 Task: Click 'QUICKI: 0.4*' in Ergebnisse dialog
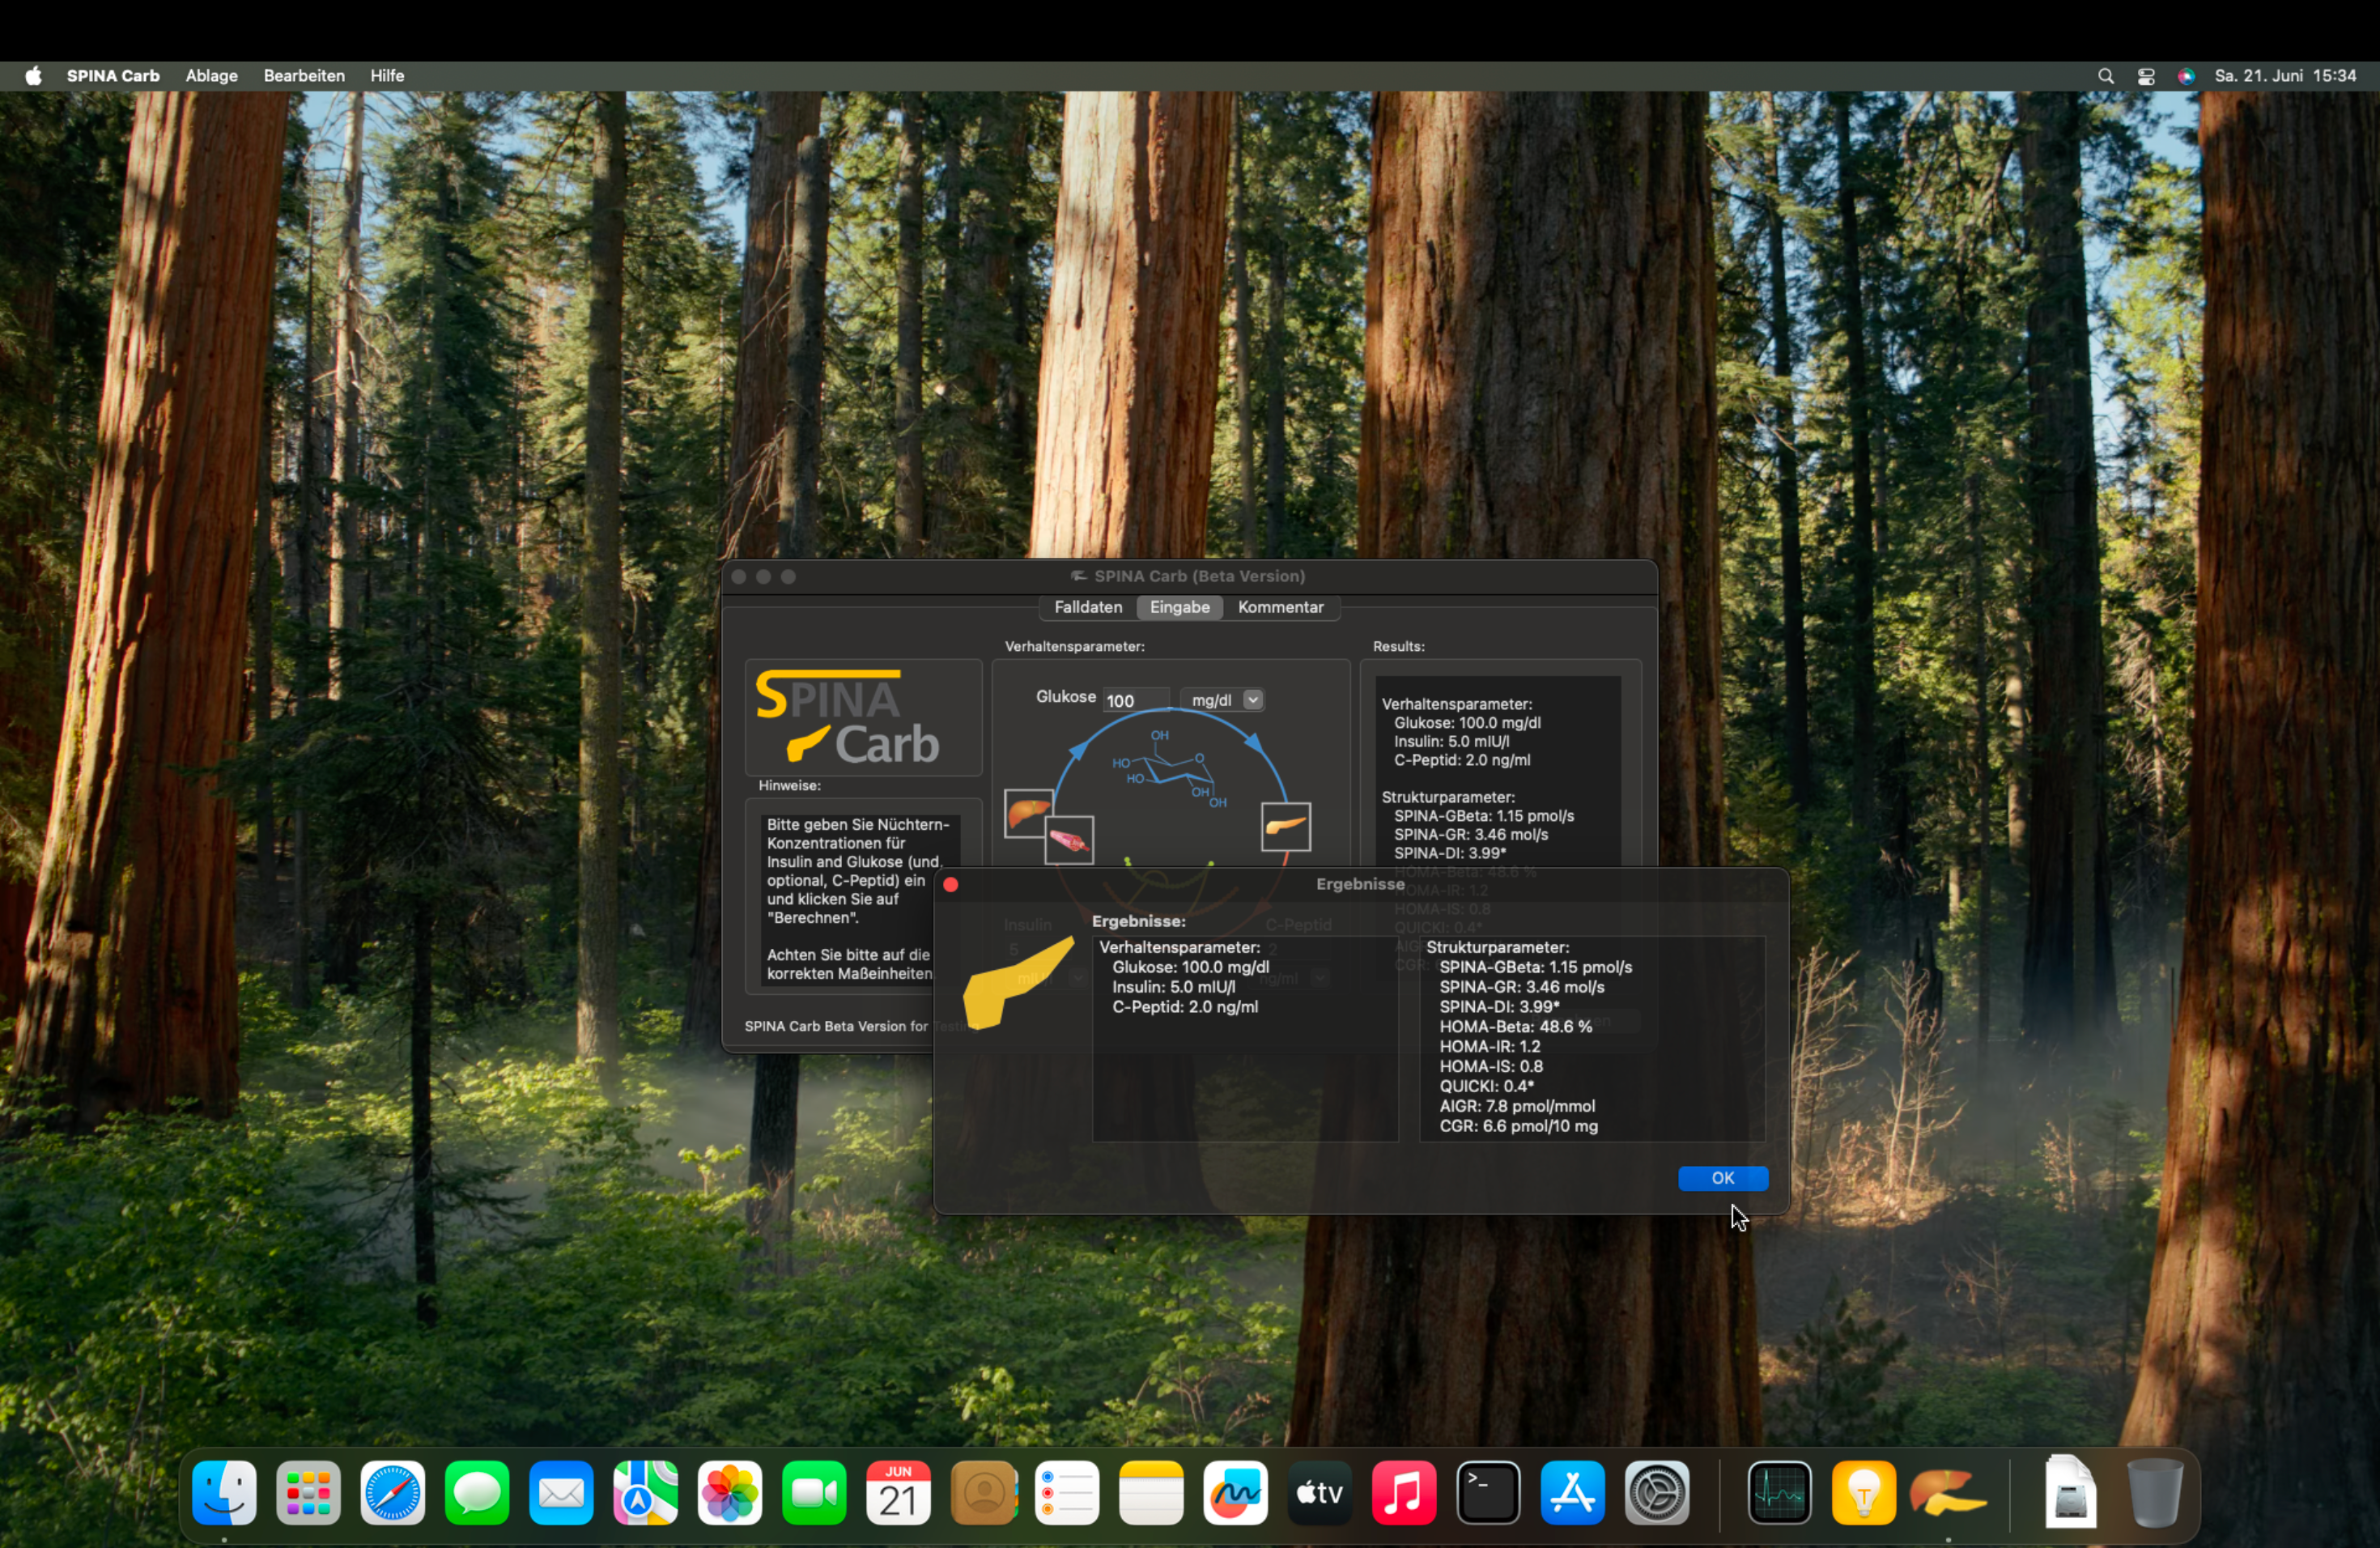(x=1486, y=1087)
